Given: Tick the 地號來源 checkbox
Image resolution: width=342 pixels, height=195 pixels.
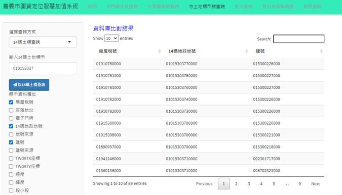Looking at the screenshot, I should pyautogui.click(x=11, y=134).
